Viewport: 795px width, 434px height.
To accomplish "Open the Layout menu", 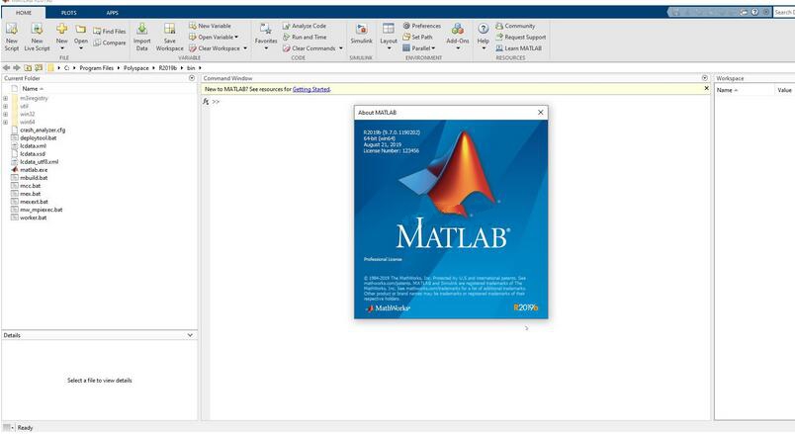I will (389, 37).
